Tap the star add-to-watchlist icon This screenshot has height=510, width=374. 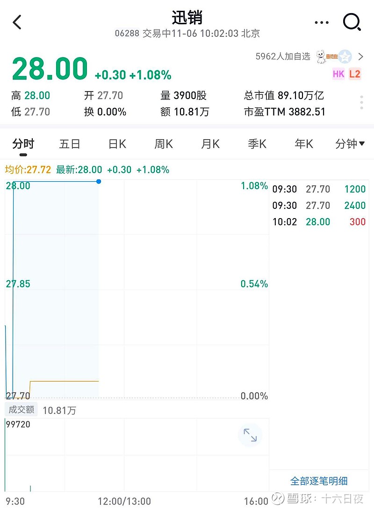point(345,57)
